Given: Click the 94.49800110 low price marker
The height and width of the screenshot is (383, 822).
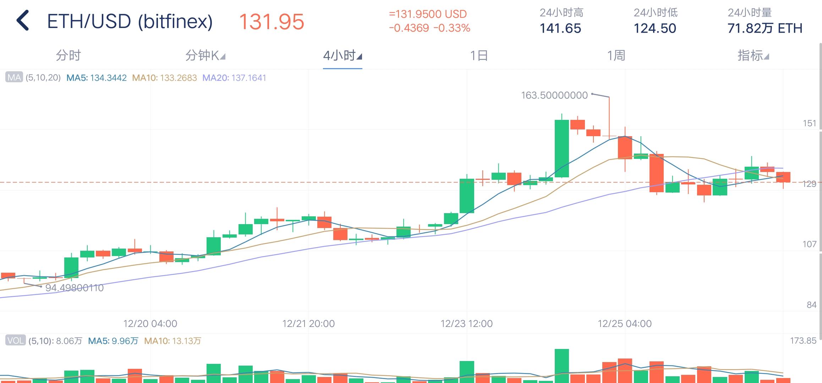Looking at the screenshot, I should click(x=75, y=288).
